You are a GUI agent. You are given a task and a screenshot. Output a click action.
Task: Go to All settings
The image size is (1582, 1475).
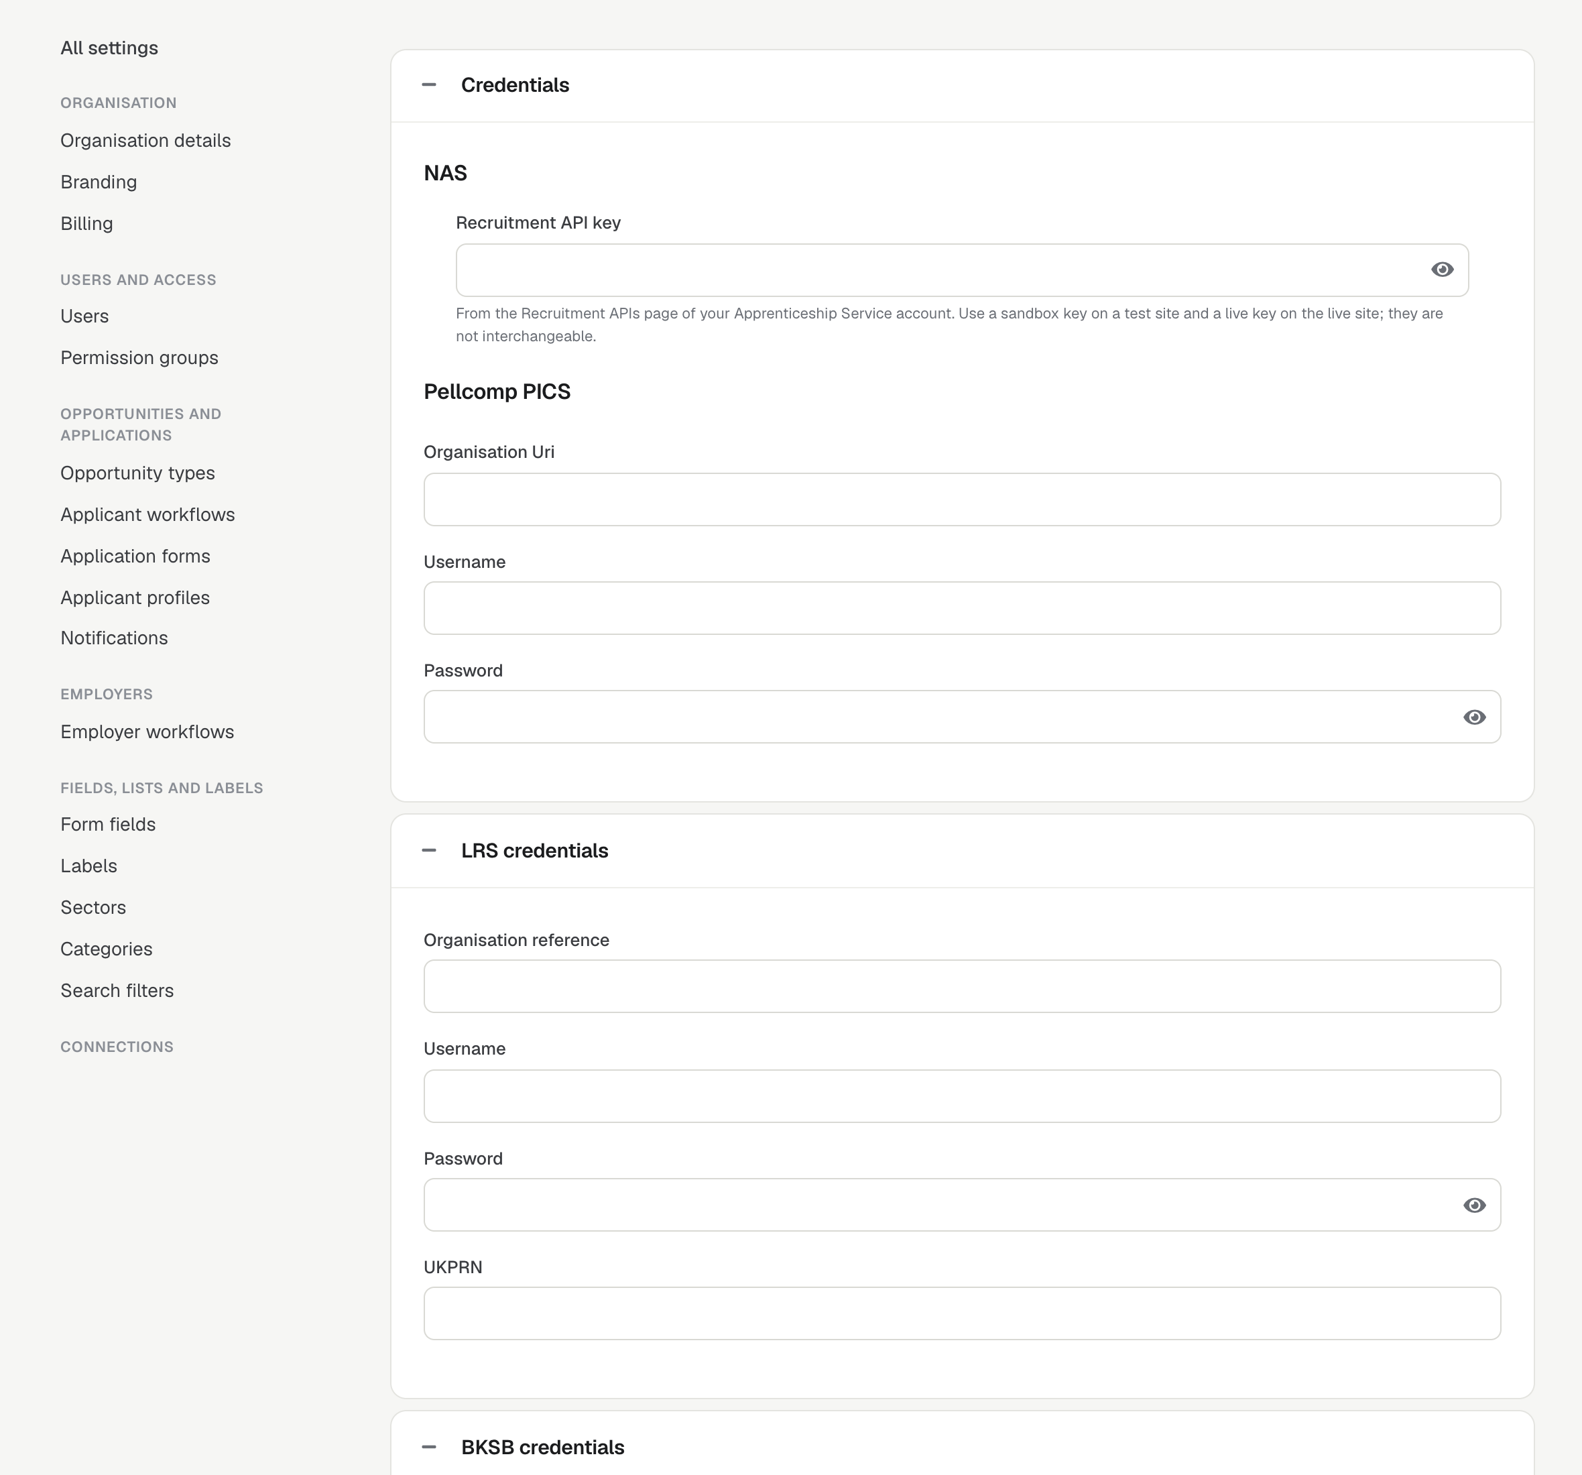109,48
